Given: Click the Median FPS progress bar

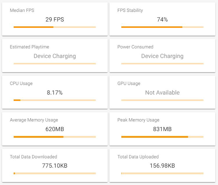Looking at the screenshot, I should (55, 27).
